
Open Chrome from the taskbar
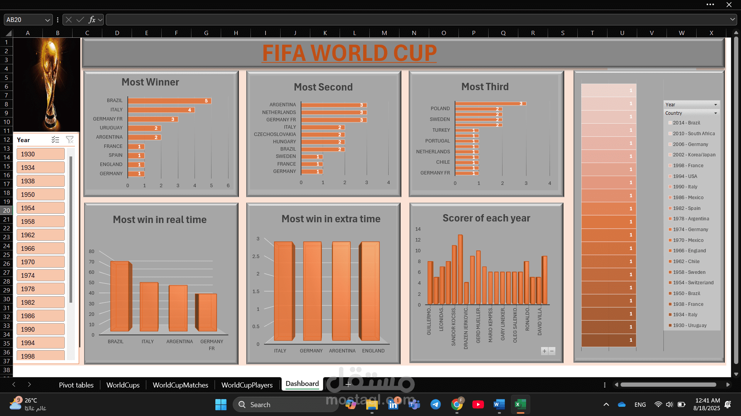(x=457, y=404)
